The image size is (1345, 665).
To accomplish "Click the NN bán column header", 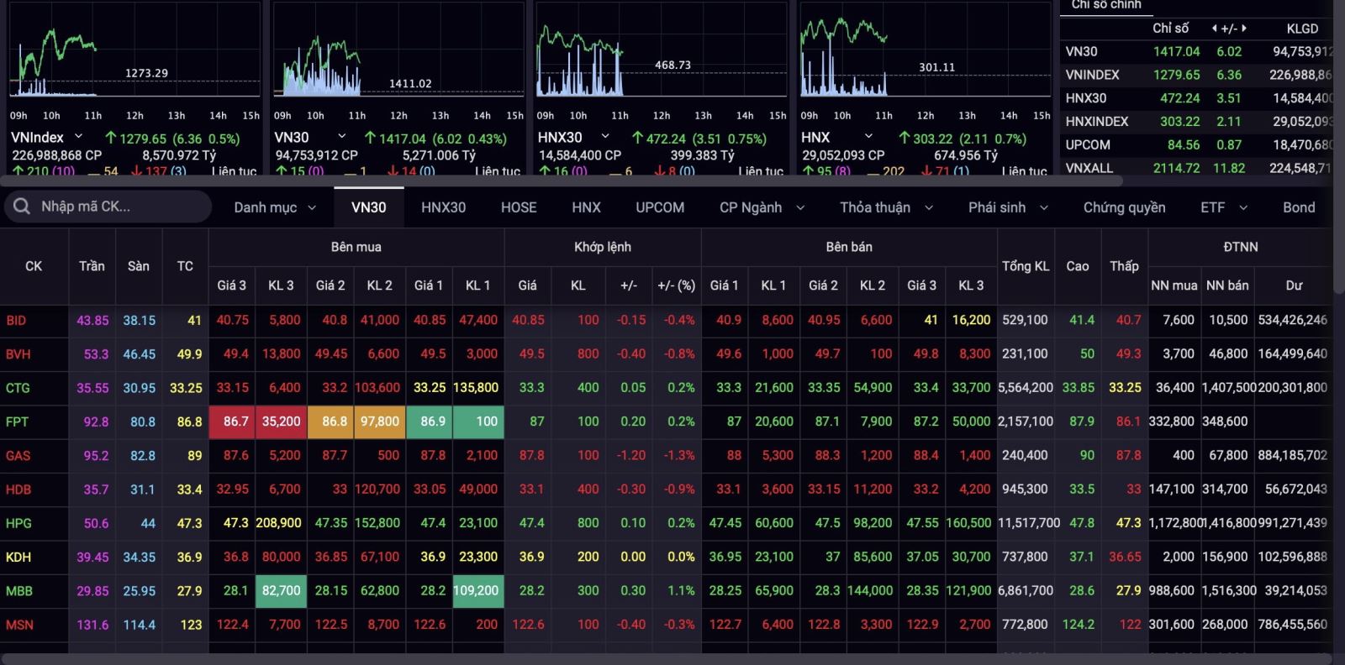I will pyautogui.click(x=1227, y=285).
